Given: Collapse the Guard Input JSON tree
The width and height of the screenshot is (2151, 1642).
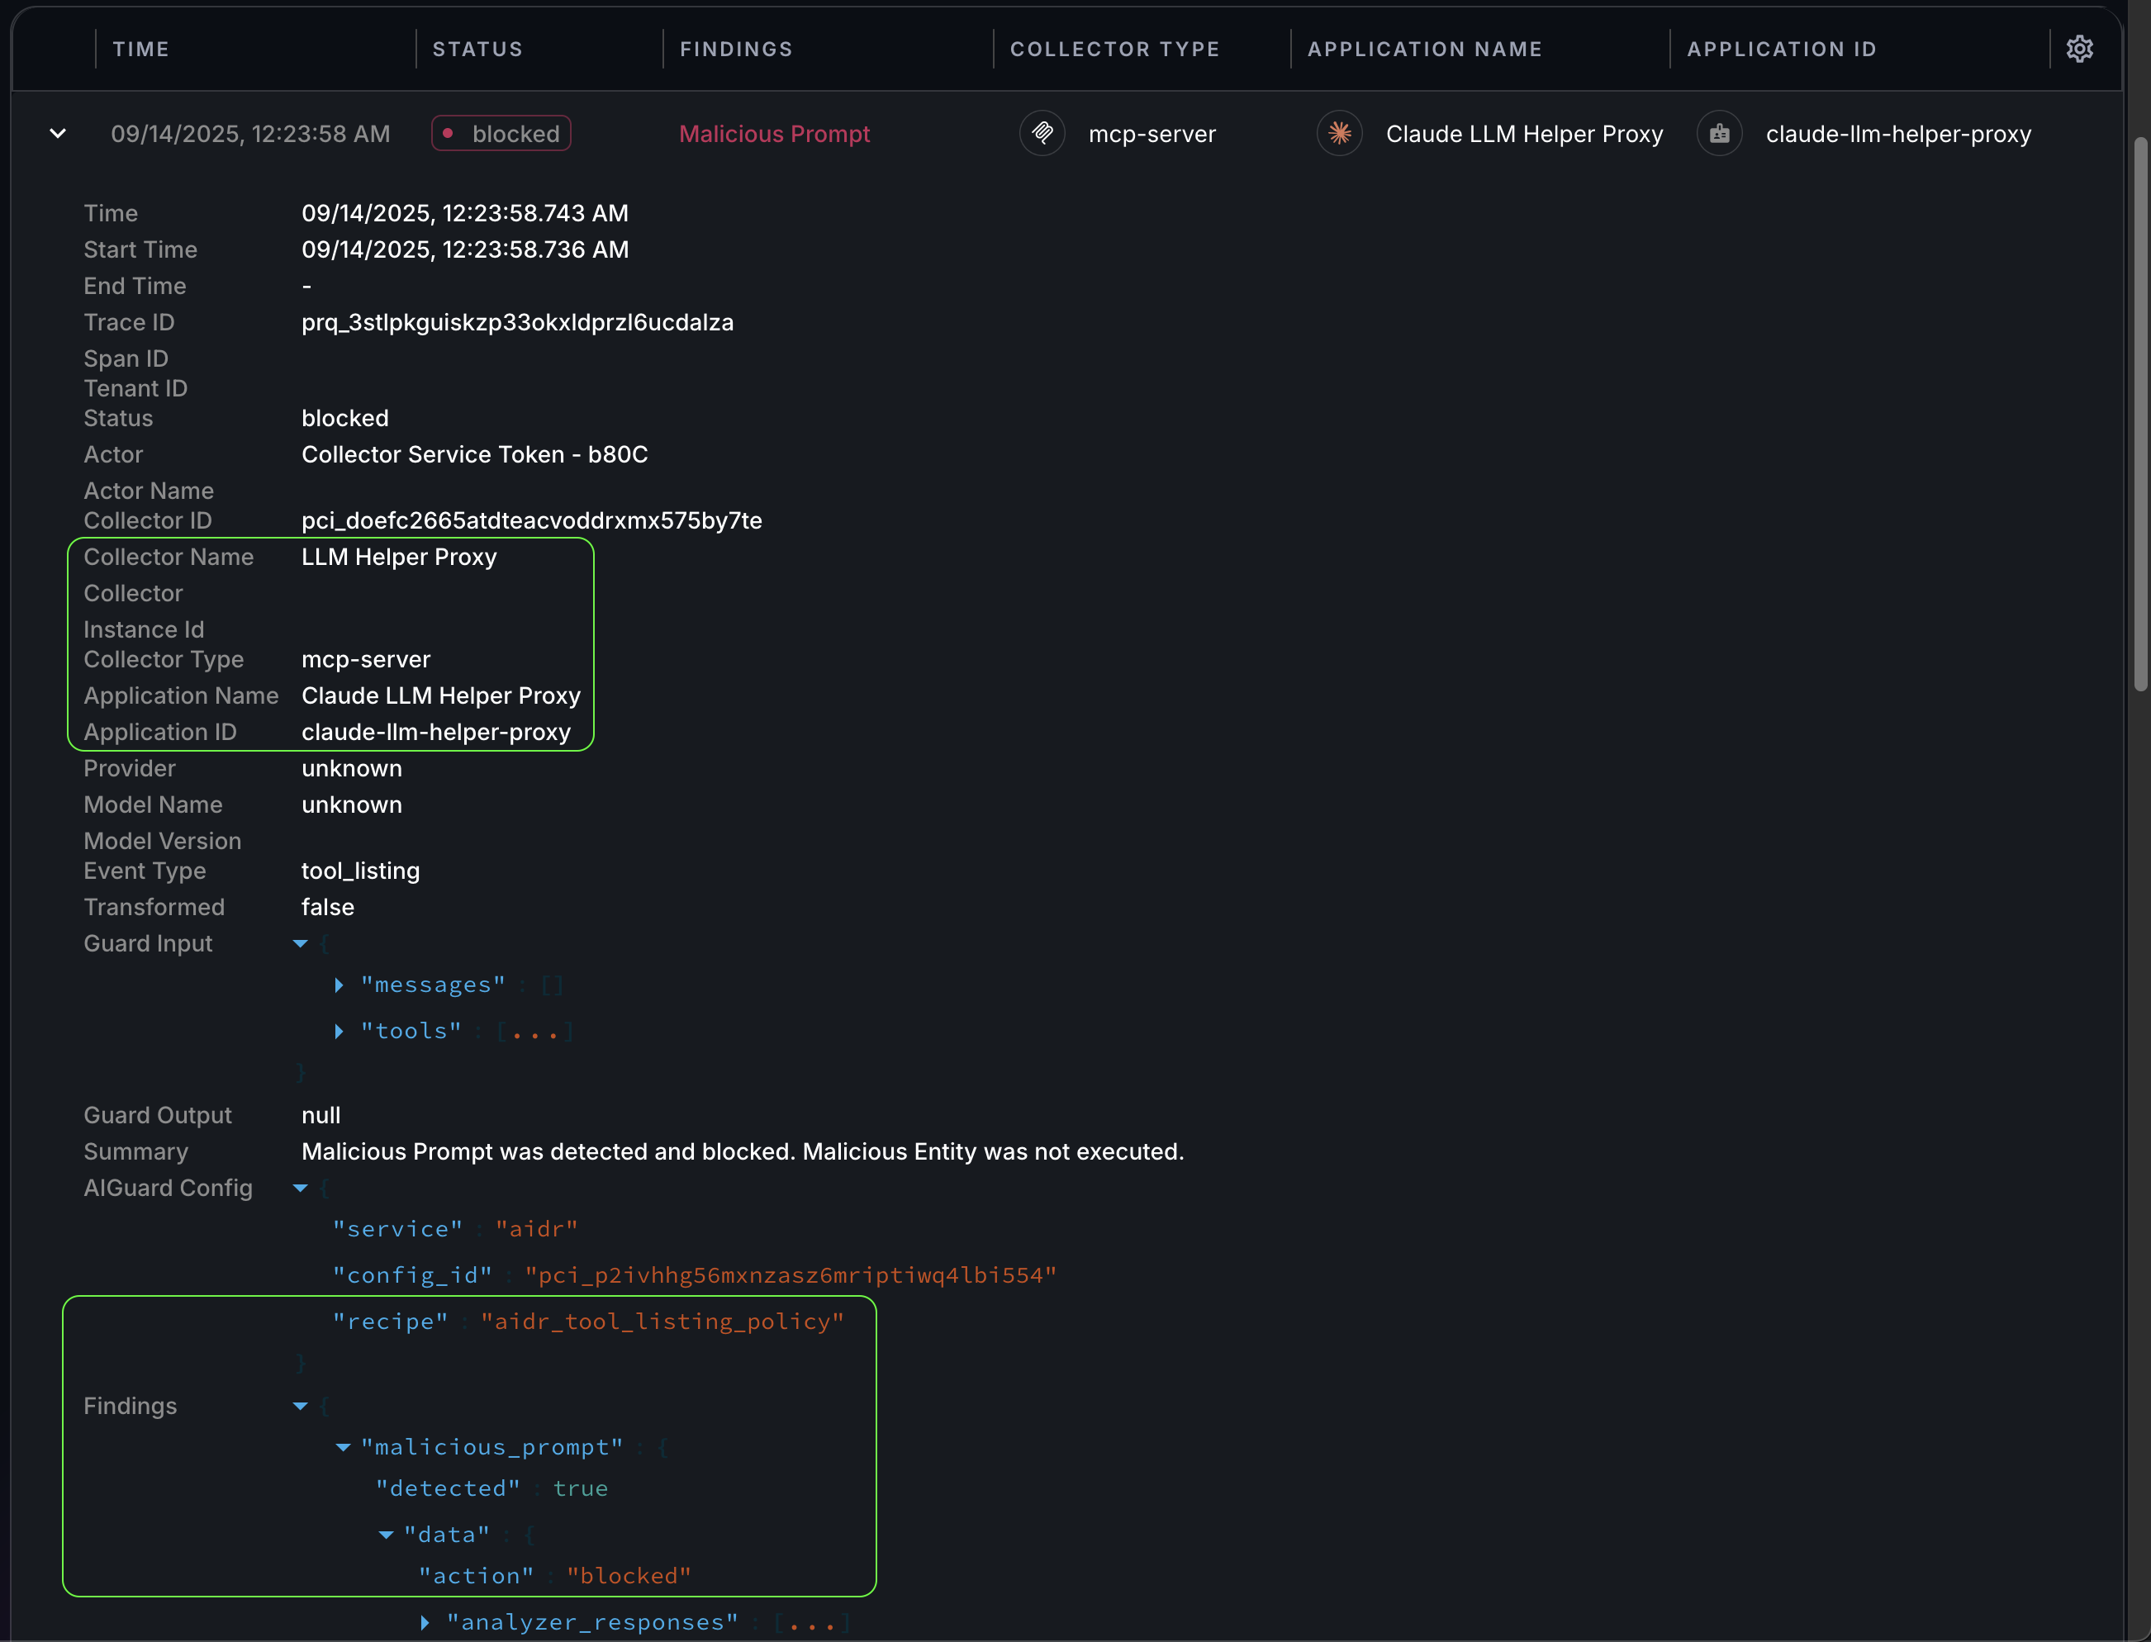Looking at the screenshot, I should (300, 943).
